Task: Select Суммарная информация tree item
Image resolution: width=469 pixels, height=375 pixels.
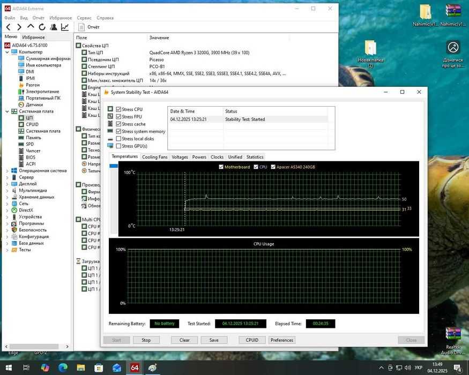Action: tap(44, 58)
